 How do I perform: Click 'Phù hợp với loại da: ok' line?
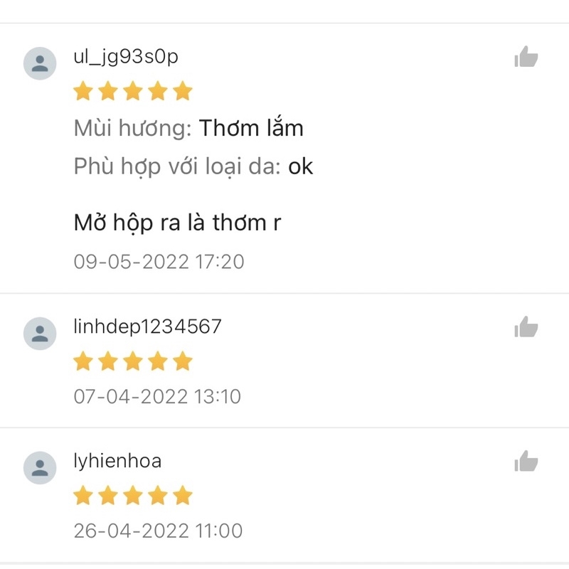pos(193,166)
